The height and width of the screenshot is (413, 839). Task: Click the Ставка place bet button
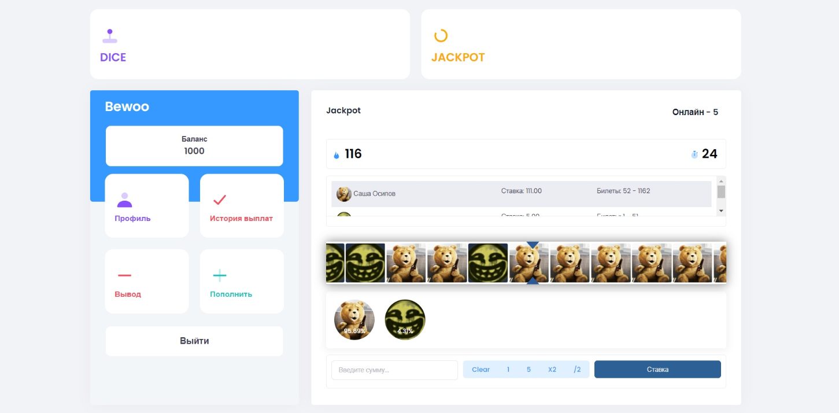click(657, 370)
